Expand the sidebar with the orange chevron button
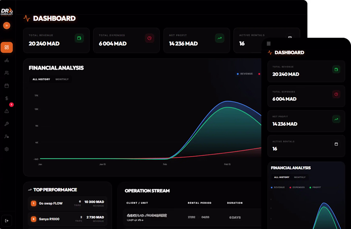351x229 pixels. tap(7, 25)
